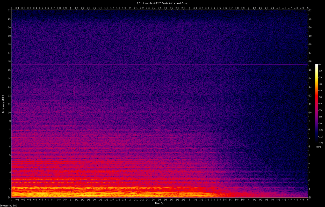Select the -20 mark on color scale

pos(320,77)
